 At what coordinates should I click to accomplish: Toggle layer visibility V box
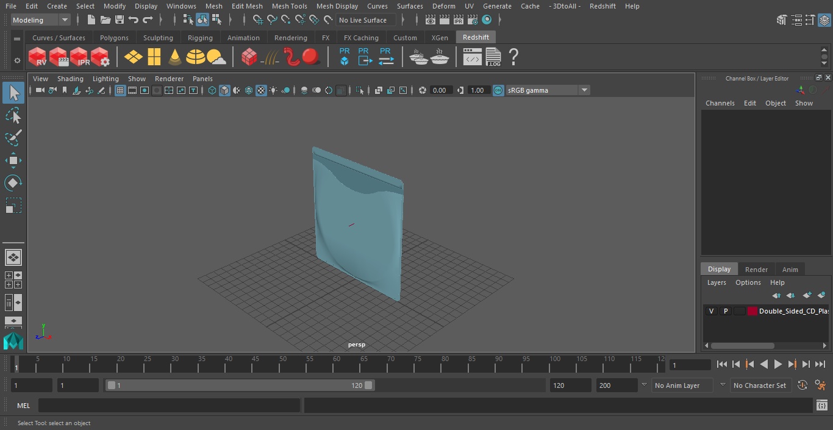coord(711,311)
